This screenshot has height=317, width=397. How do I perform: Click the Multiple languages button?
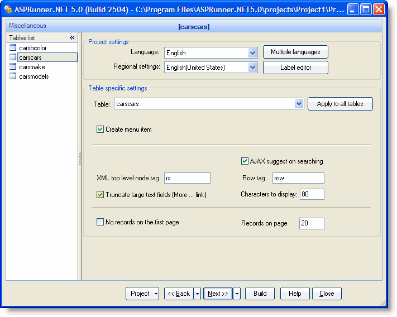click(x=295, y=52)
